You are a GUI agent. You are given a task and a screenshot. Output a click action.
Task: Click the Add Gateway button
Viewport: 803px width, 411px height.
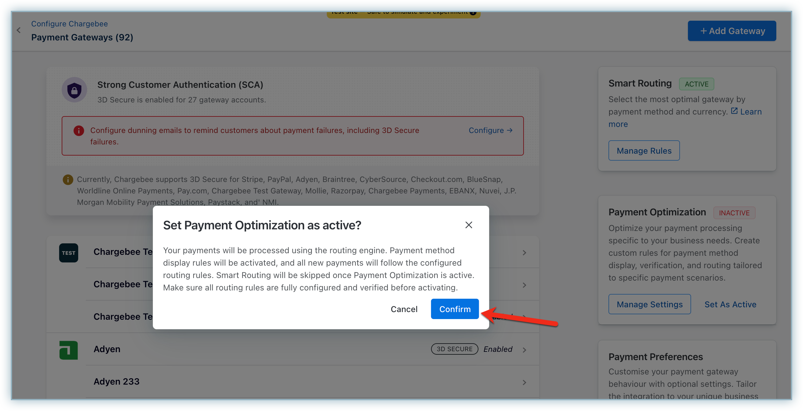(732, 31)
